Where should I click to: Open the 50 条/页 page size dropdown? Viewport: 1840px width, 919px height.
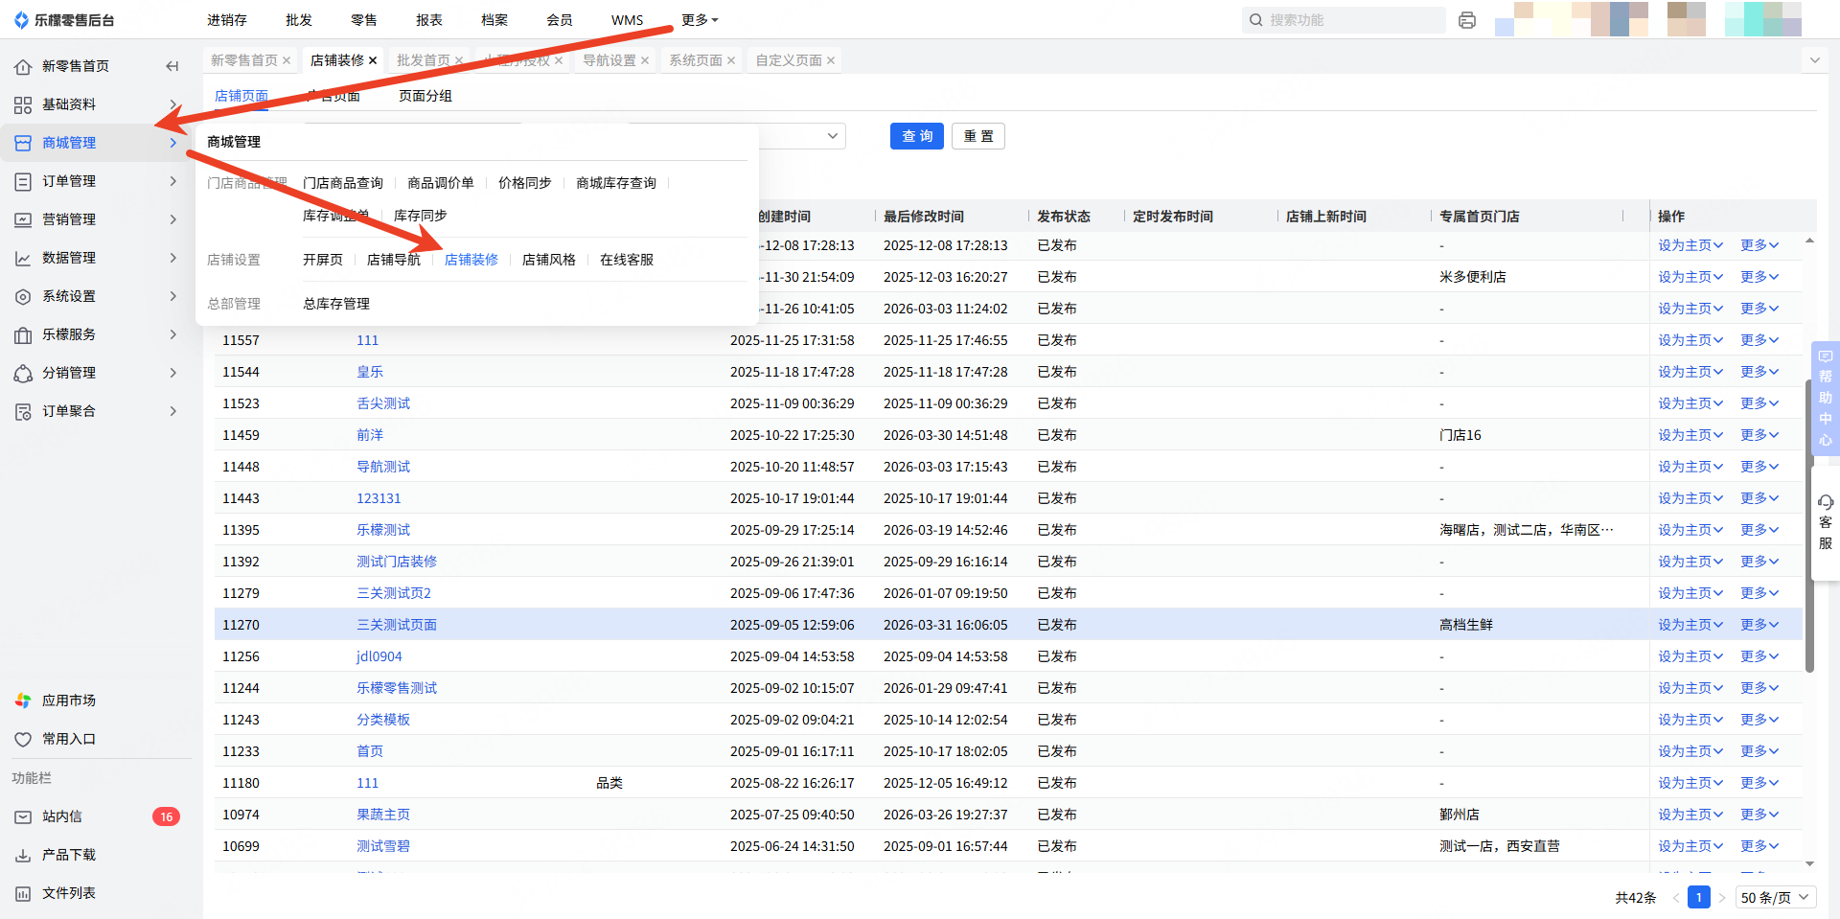click(x=1774, y=897)
